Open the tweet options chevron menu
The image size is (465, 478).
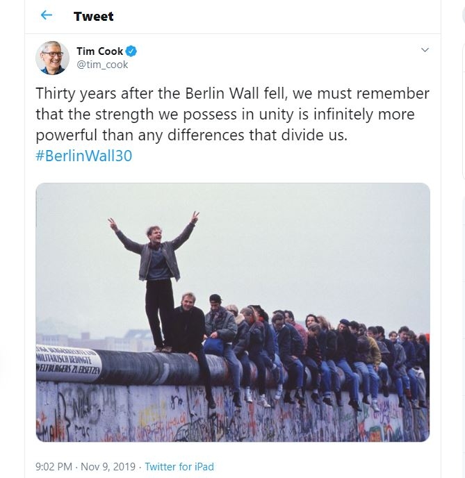pos(425,50)
